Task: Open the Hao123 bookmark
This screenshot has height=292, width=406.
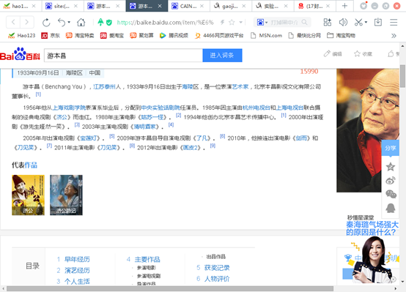Action: 21,35
